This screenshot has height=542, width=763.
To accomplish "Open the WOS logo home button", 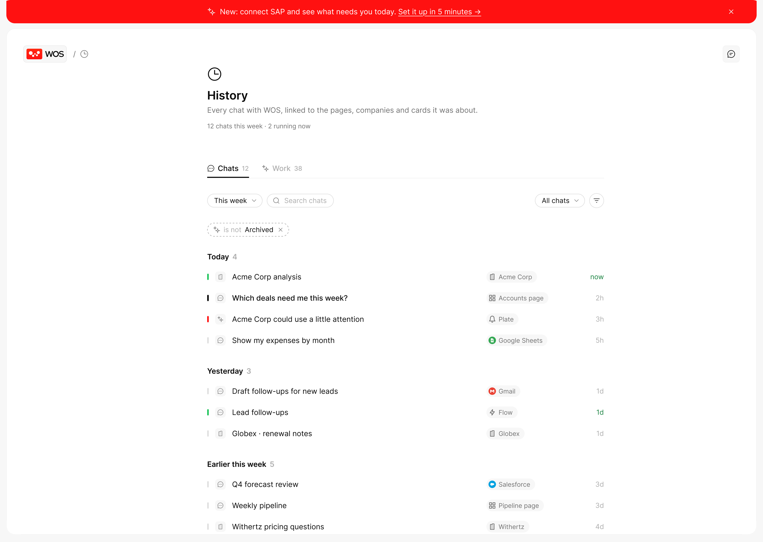I will coord(45,54).
